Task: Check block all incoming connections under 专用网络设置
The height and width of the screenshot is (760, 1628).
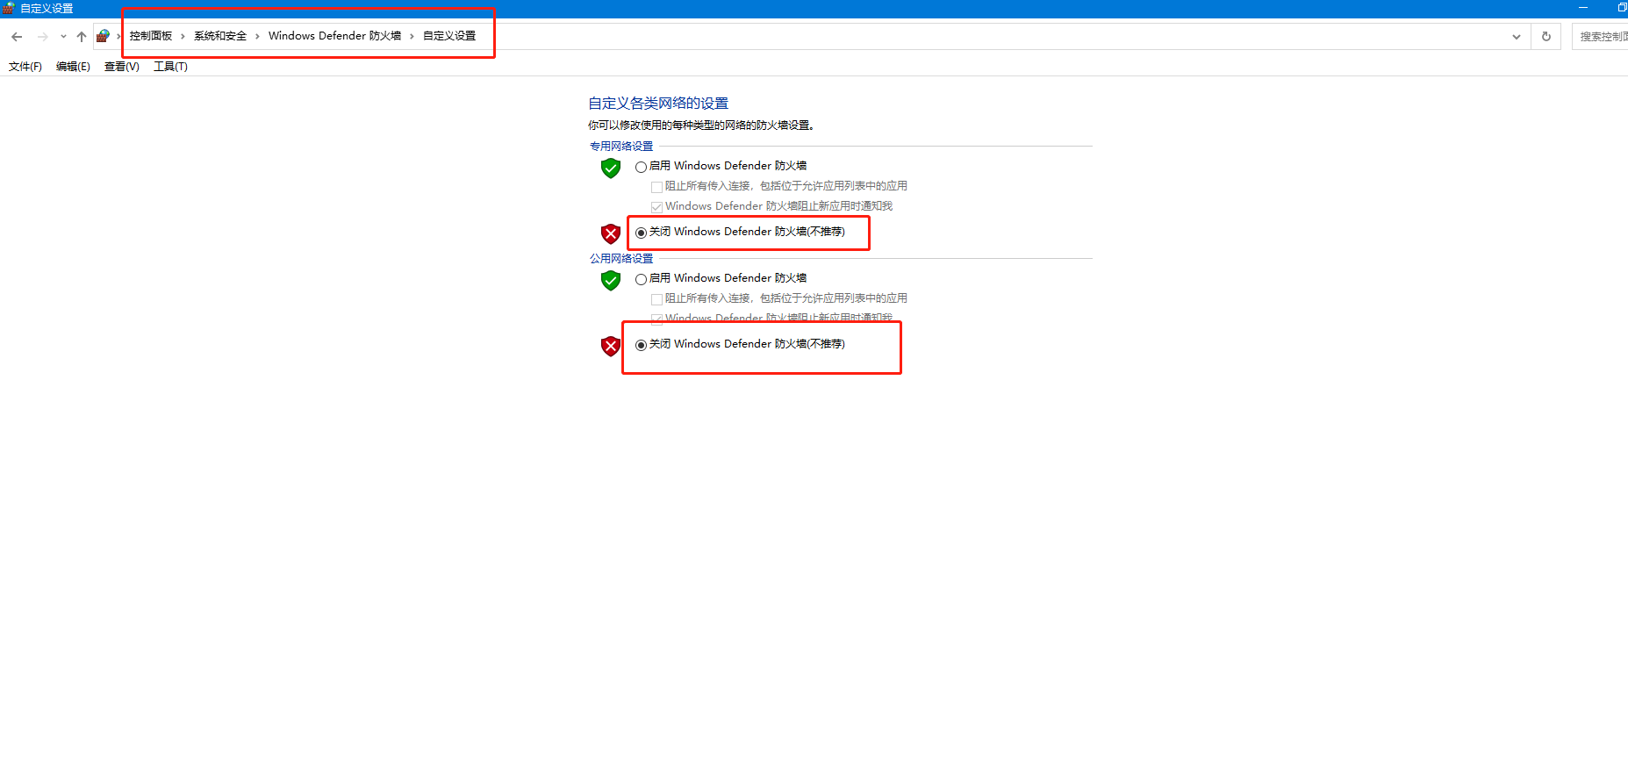Action: [x=656, y=187]
